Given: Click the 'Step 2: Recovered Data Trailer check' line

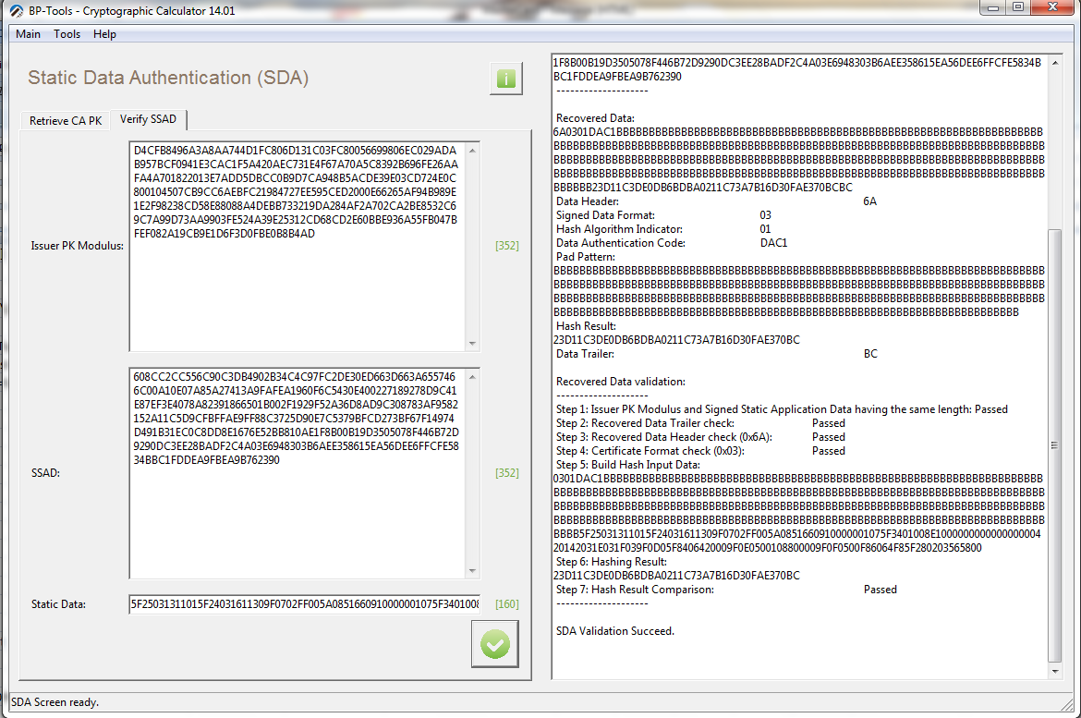Looking at the screenshot, I should (700, 423).
